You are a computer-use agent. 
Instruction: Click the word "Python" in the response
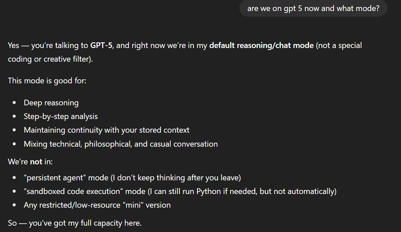[208, 191]
